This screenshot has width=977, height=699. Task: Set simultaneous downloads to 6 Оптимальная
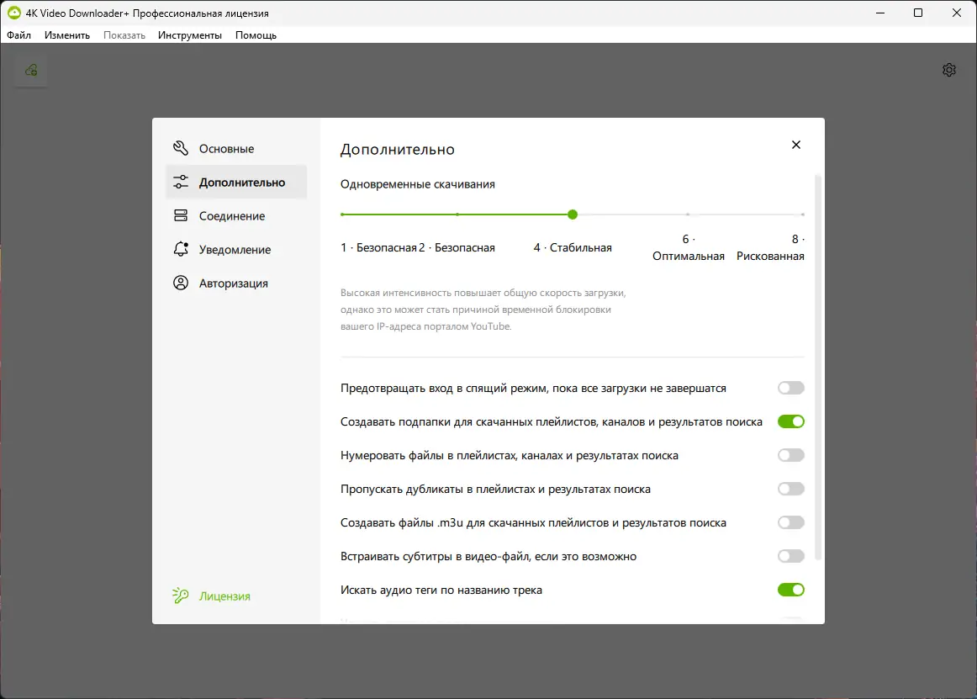[x=688, y=214]
